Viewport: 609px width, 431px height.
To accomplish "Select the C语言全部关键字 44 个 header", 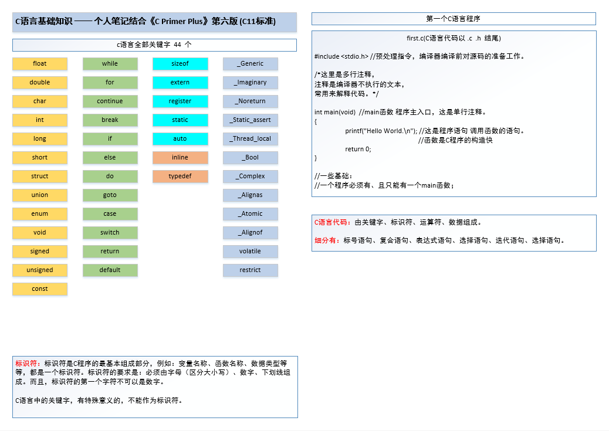I will [x=154, y=45].
